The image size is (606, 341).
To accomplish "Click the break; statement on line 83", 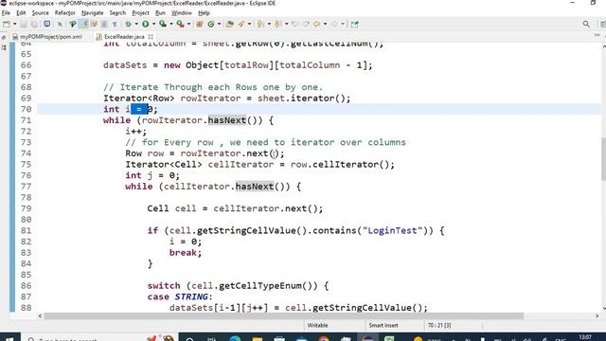I will (186, 253).
